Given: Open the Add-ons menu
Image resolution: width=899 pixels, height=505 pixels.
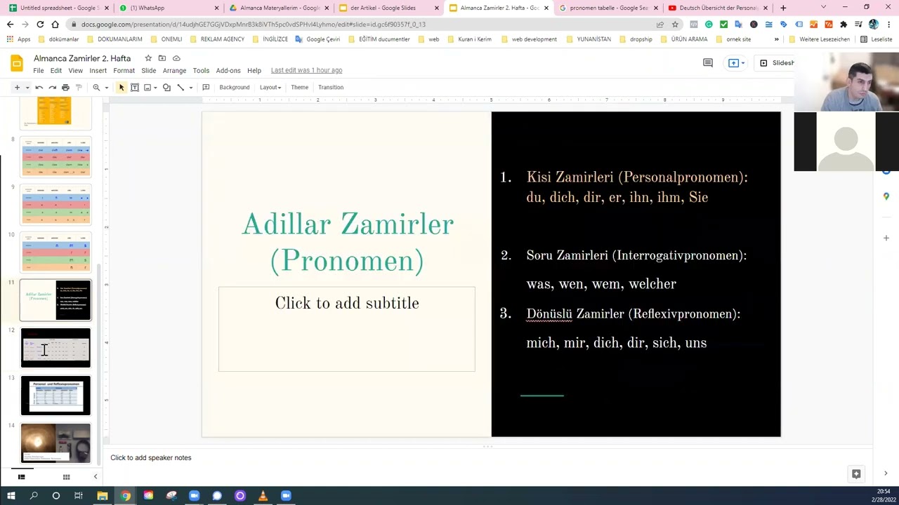Looking at the screenshot, I should pyautogui.click(x=228, y=71).
